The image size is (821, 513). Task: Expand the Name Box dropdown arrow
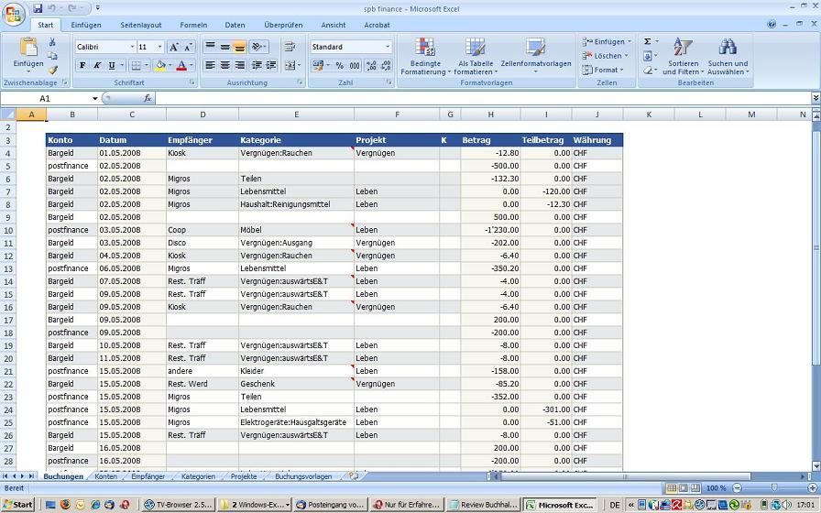coord(94,98)
